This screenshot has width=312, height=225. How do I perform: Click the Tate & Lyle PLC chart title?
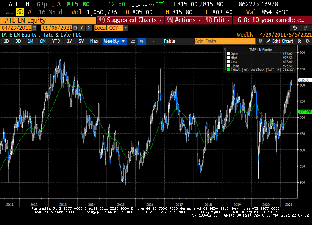[x=62, y=35]
